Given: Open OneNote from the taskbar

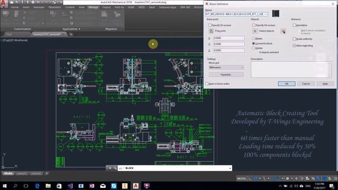Looking at the screenshot, I should [x=92, y=186].
